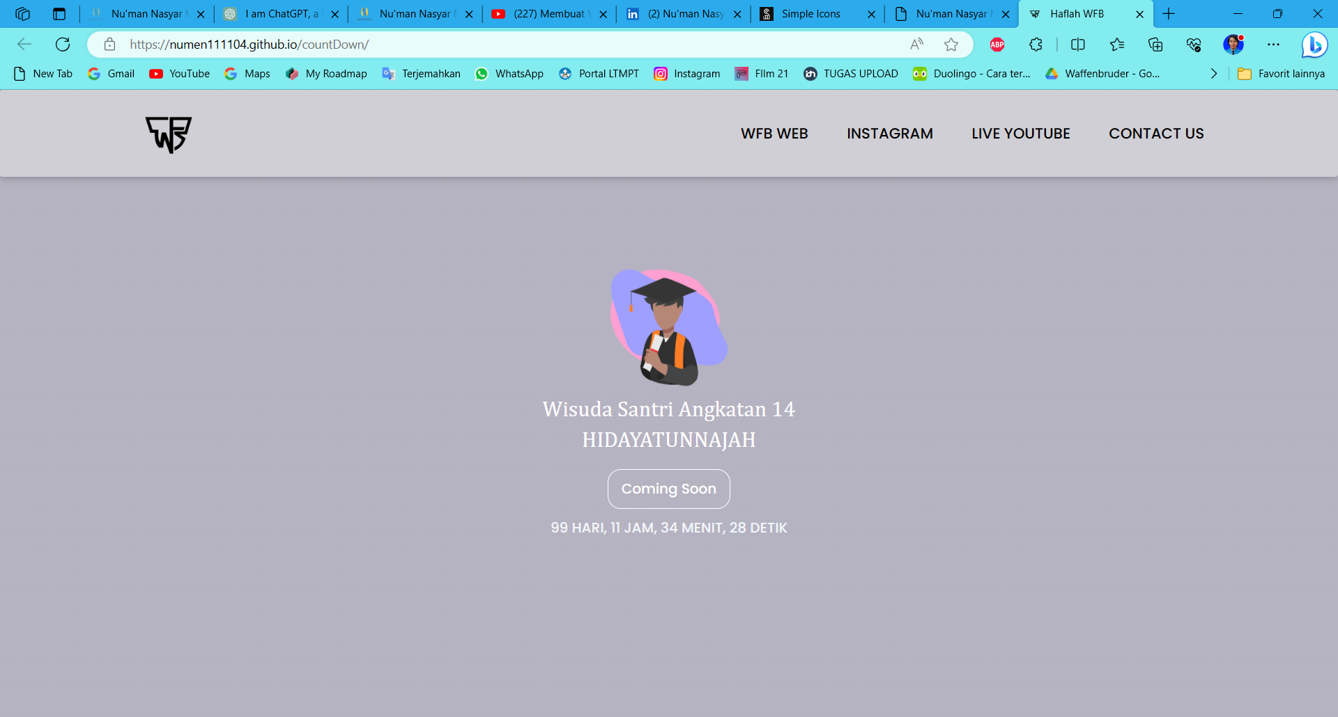Image resolution: width=1338 pixels, height=717 pixels.
Task: Activate Read Aloud icon in address bar
Action: pos(917,45)
